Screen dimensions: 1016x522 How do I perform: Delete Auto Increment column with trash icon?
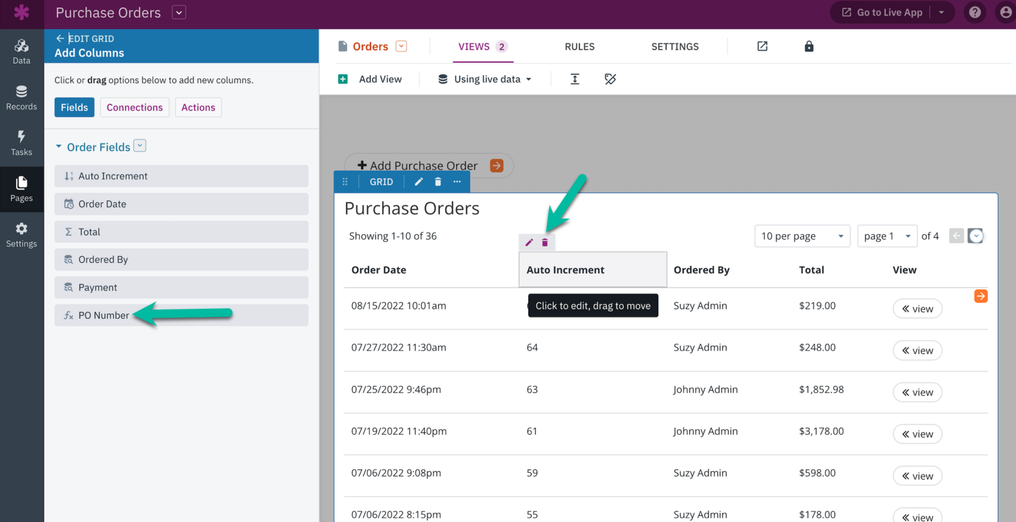click(x=545, y=242)
